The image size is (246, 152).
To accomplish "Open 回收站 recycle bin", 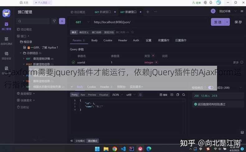I will click(x=23, y=107).
